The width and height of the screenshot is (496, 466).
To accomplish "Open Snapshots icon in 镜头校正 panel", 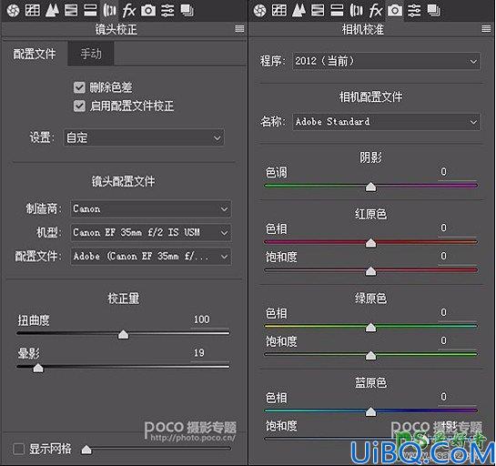I will tap(187, 10).
